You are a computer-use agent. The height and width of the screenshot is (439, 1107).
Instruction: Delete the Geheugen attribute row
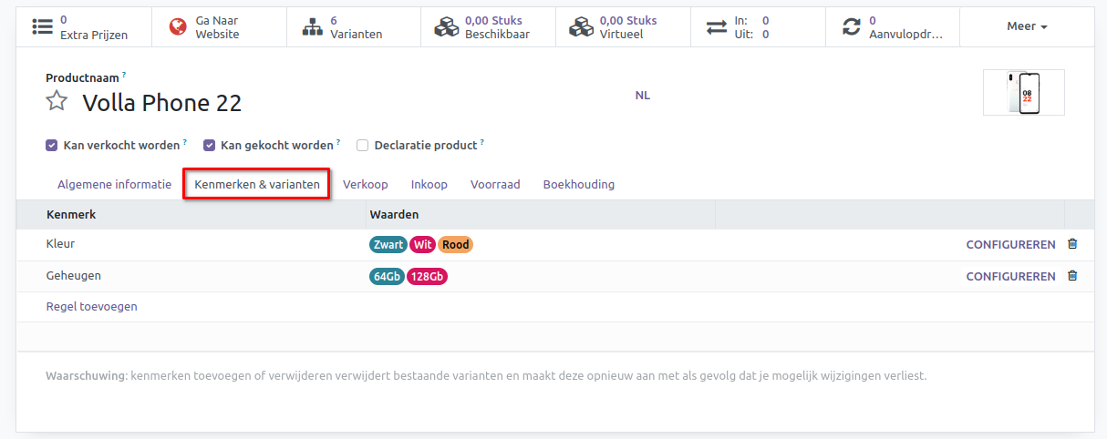(x=1072, y=276)
